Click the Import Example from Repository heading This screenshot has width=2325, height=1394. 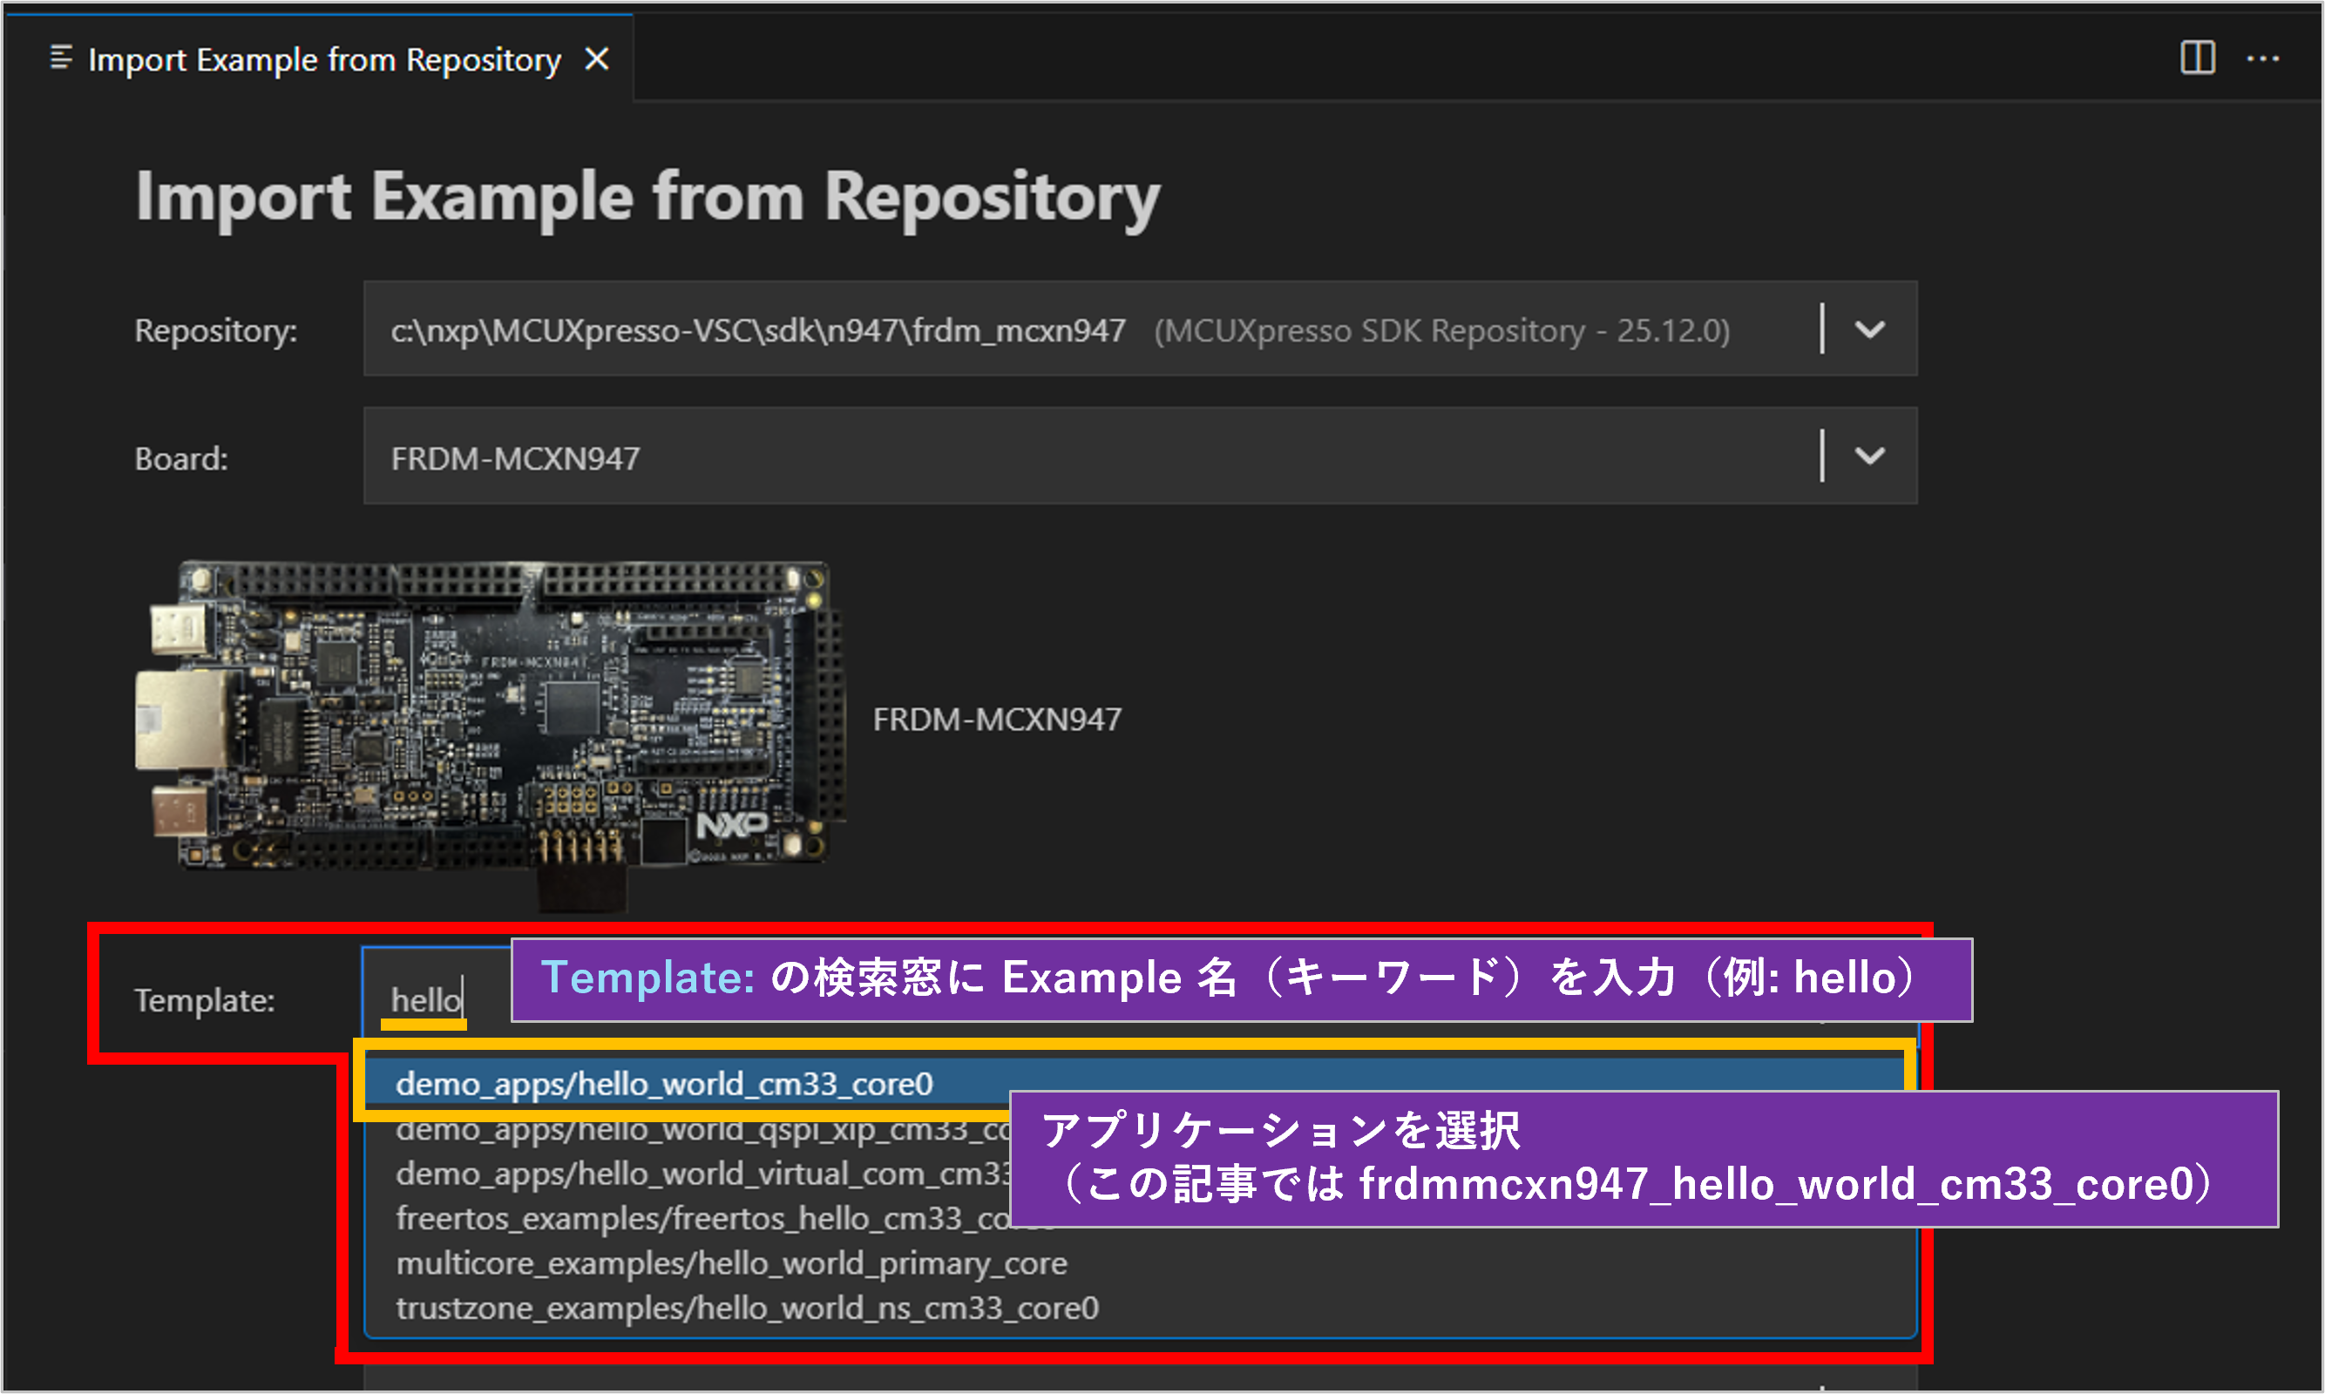[x=648, y=197]
